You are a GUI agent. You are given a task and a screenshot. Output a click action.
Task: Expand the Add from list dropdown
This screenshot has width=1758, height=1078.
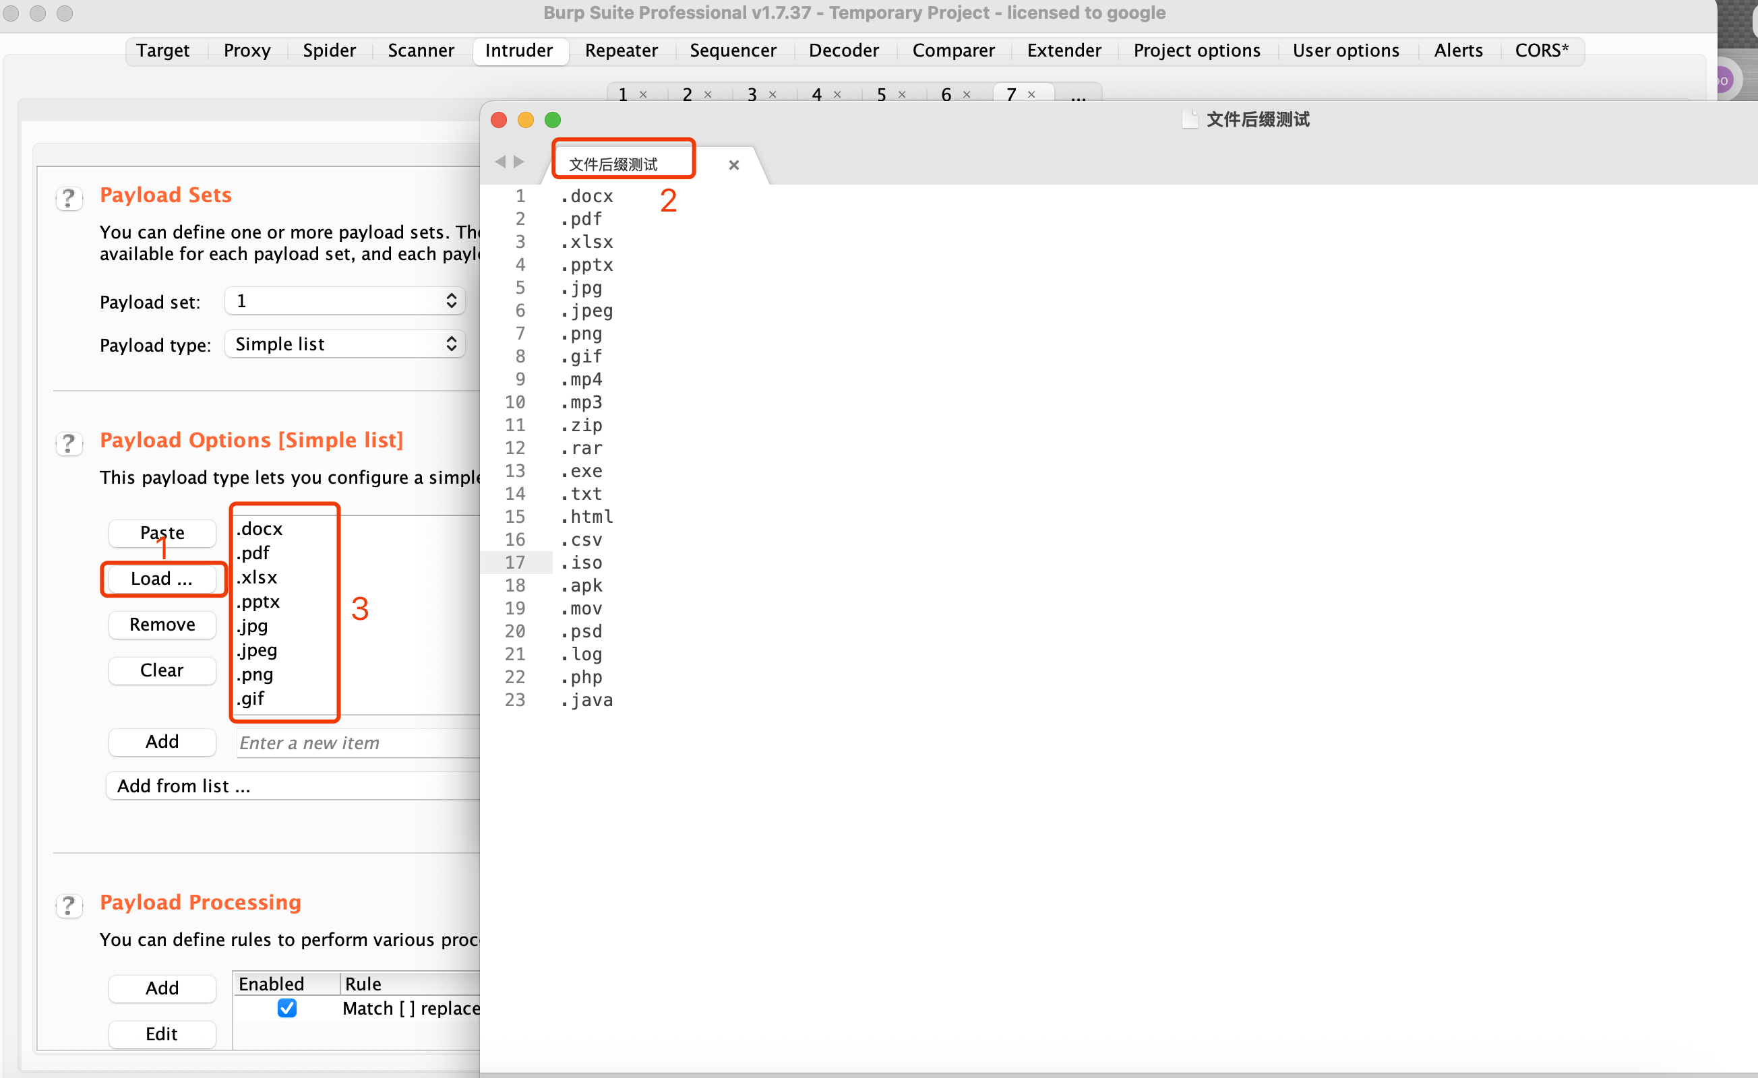pyautogui.click(x=293, y=786)
